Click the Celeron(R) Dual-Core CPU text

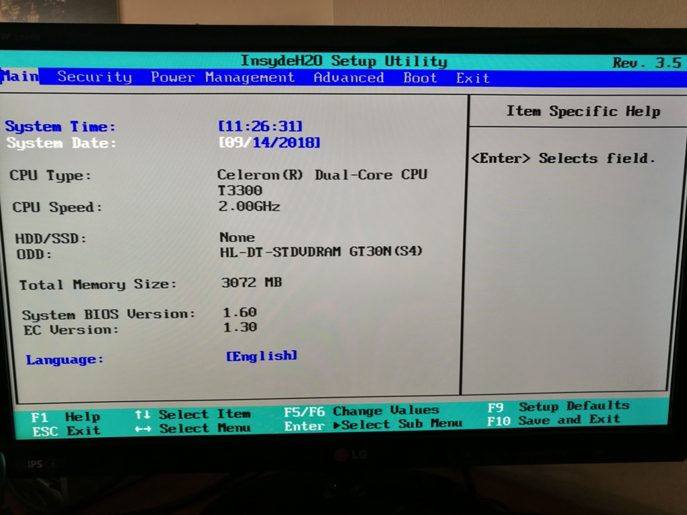[x=322, y=175]
